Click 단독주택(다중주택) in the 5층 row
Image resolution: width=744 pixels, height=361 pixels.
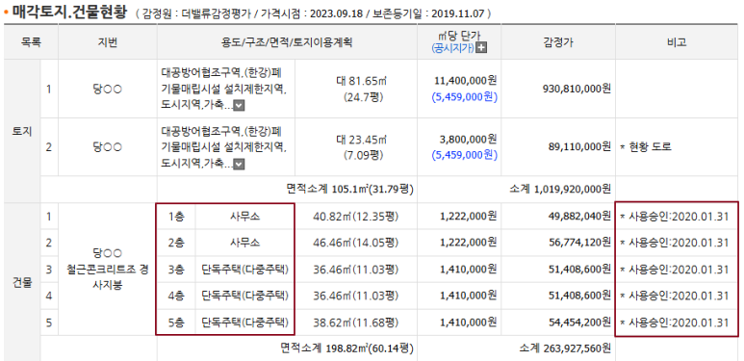(x=245, y=322)
